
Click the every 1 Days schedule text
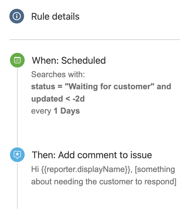point(55,111)
